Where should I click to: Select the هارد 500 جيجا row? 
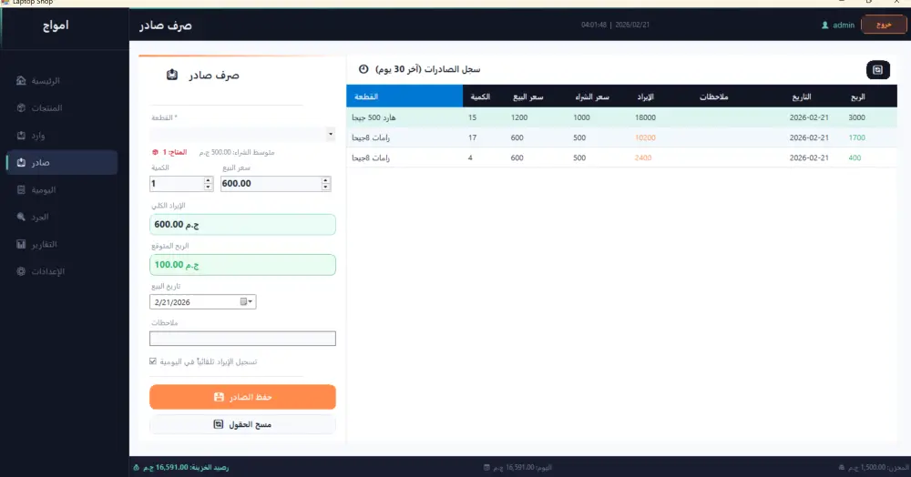[x=621, y=117]
